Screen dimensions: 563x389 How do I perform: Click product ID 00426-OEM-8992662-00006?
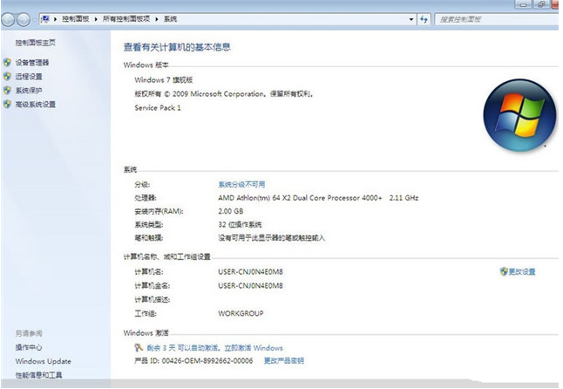(207, 360)
